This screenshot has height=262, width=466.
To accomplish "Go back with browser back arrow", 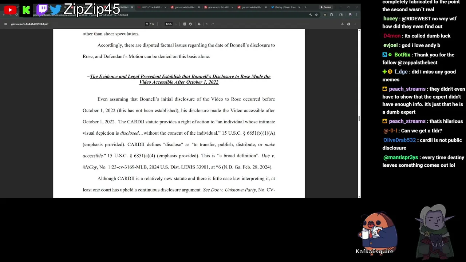I will pyautogui.click(x=4, y=15).
